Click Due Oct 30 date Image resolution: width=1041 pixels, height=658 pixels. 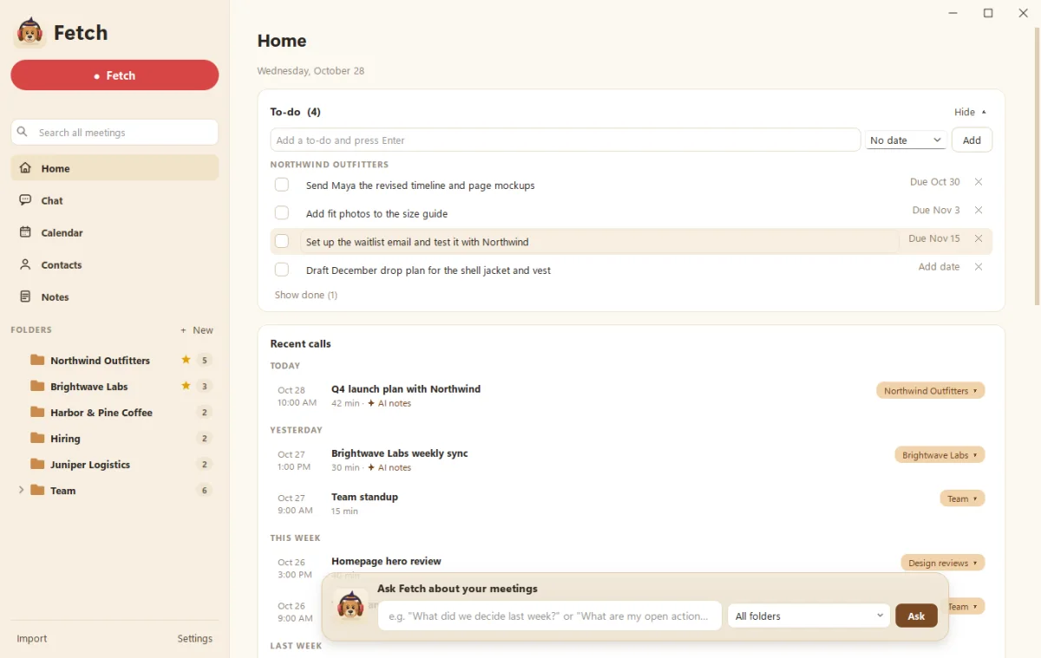point(935,182)
